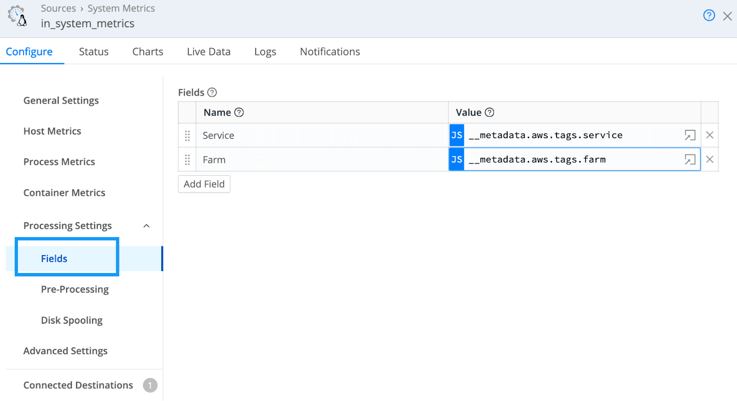Collapse the Processing Settings section

tap(146, 226)
